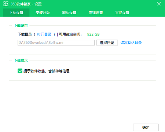The image size is (165, 132).
Task: Close the settings window with X
Action: coord(159,4)
